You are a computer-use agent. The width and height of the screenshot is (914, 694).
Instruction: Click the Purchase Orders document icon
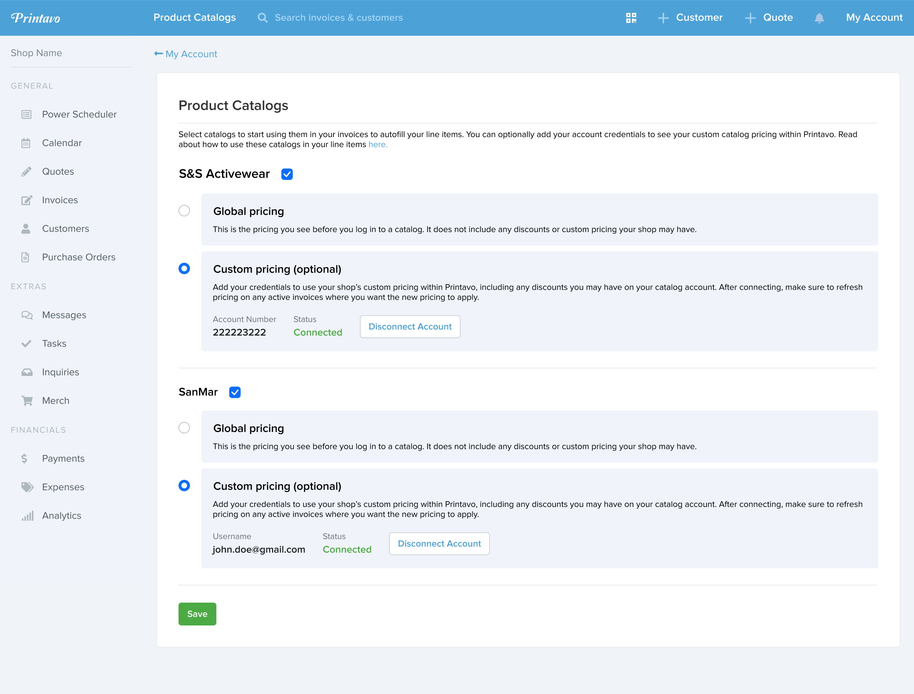25,257
